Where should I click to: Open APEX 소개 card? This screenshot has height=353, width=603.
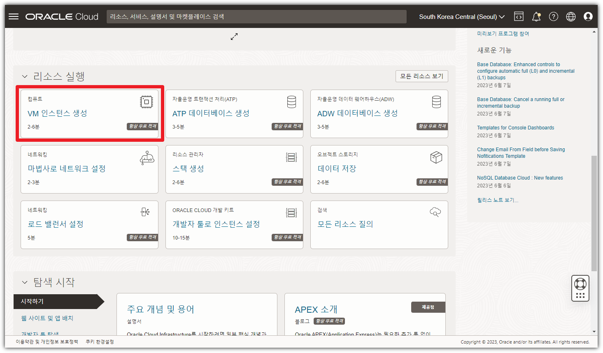[316, 309]
